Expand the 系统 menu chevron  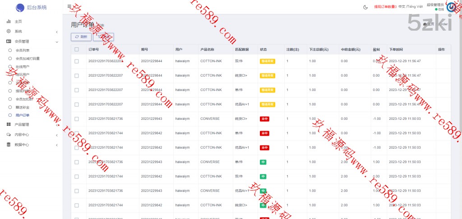point(56,32)
